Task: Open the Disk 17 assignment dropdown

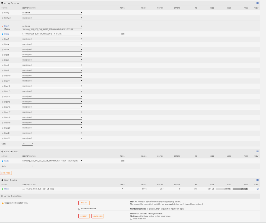Action: coord(52,112)
